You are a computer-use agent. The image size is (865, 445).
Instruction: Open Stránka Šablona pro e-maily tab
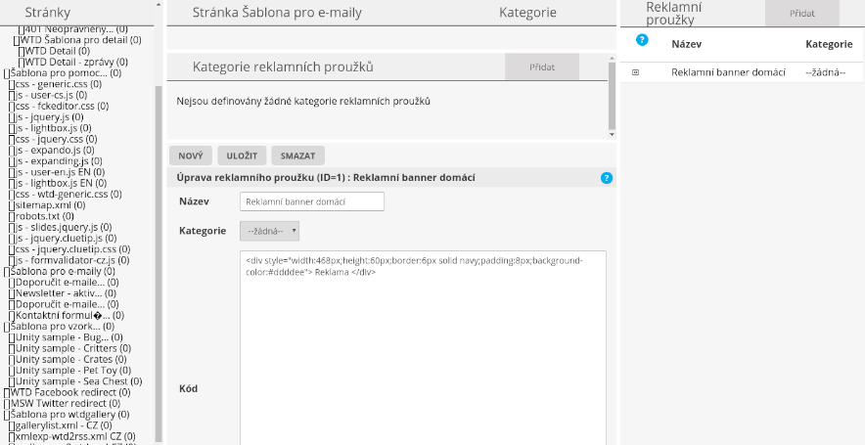coord(275,13)
